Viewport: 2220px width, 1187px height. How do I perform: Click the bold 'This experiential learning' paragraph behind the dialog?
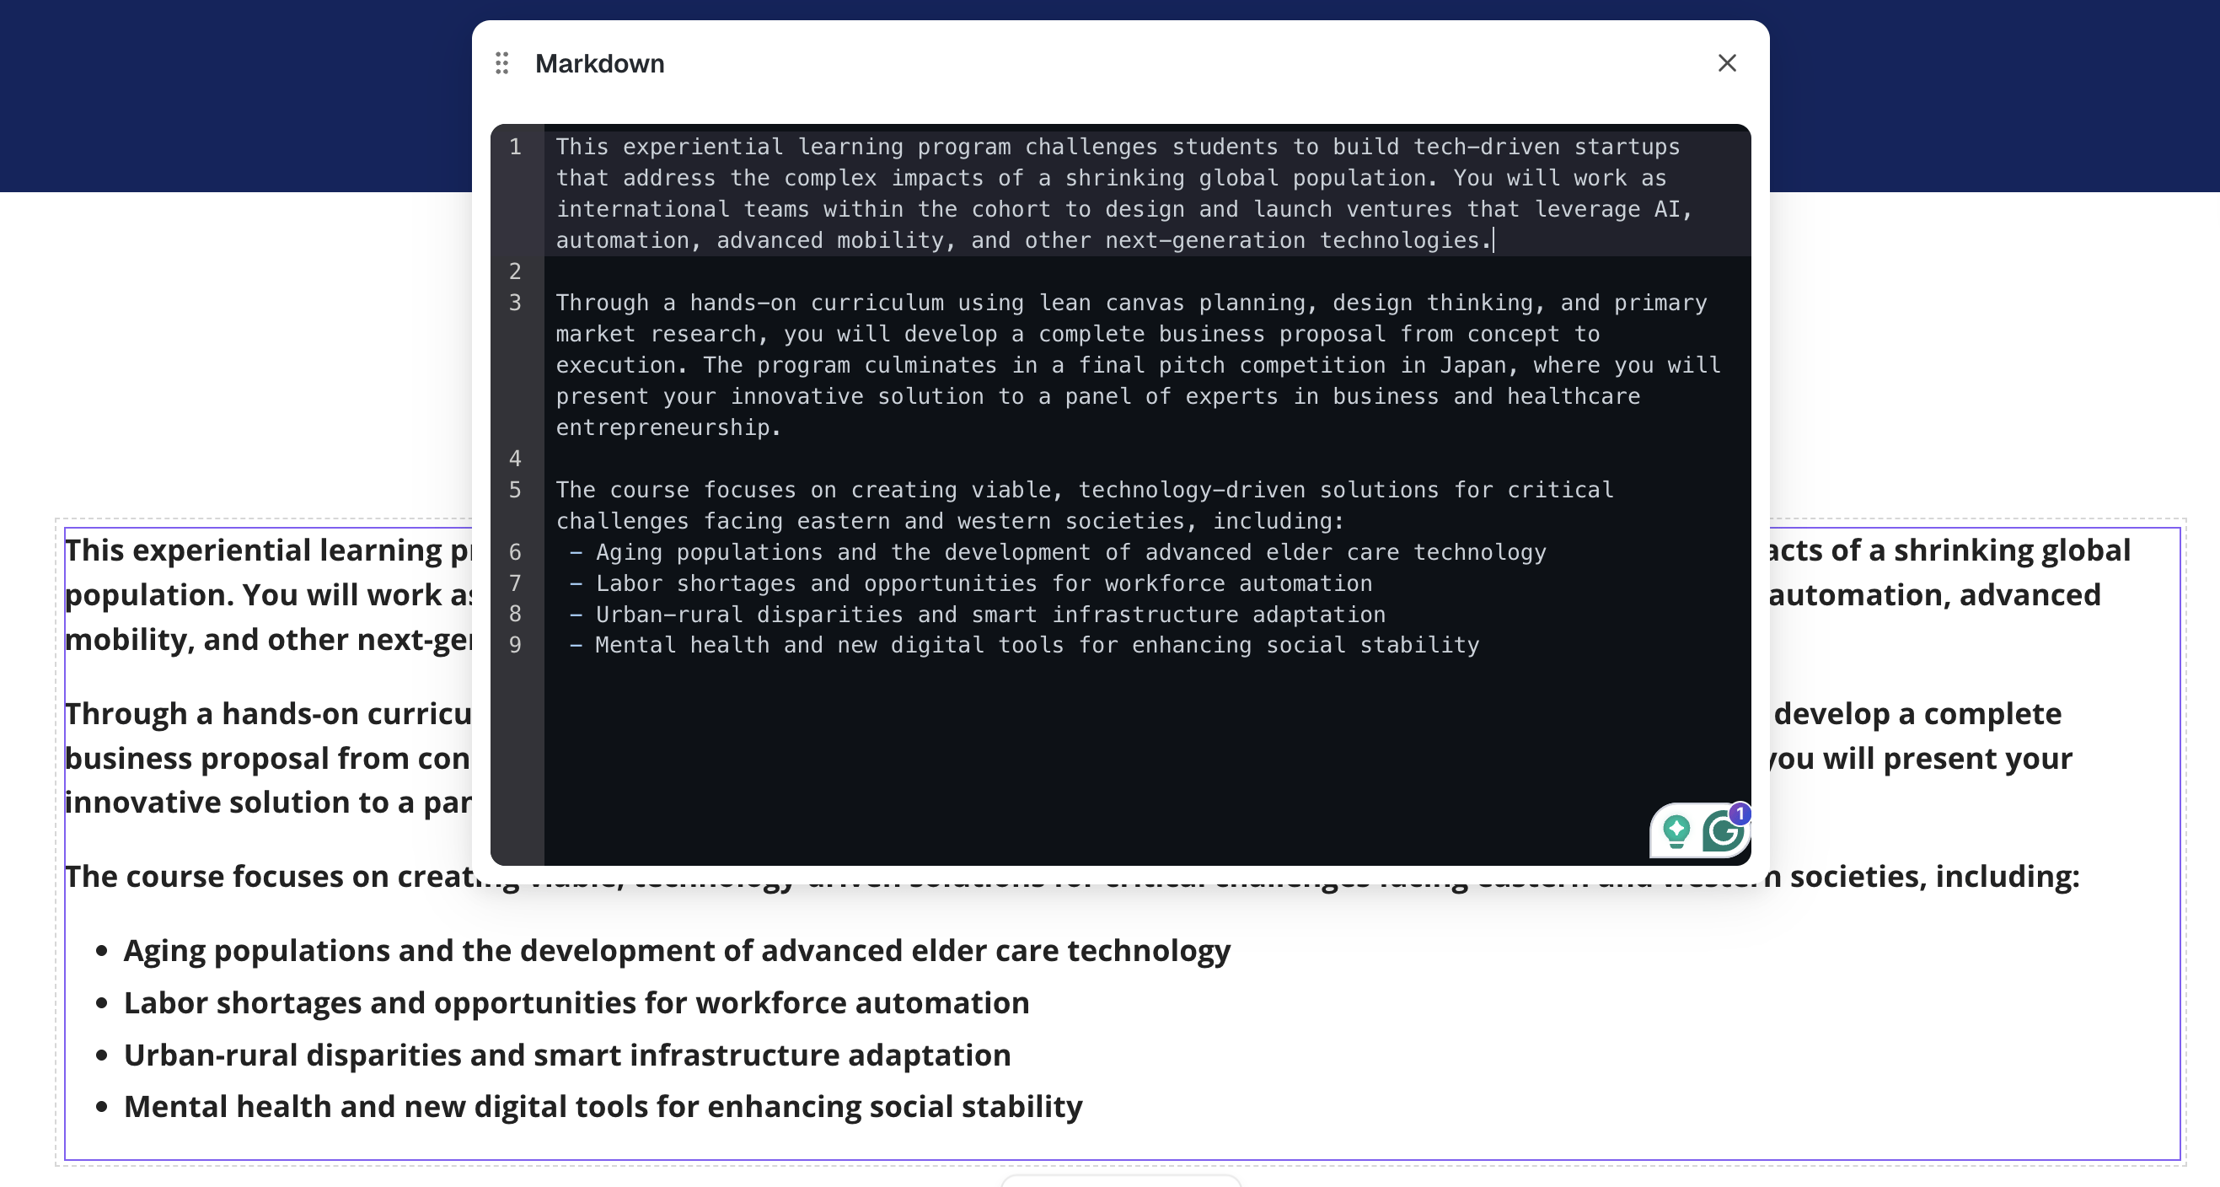pos(269,594)
